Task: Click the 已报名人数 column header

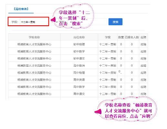Action: (132, 37)
